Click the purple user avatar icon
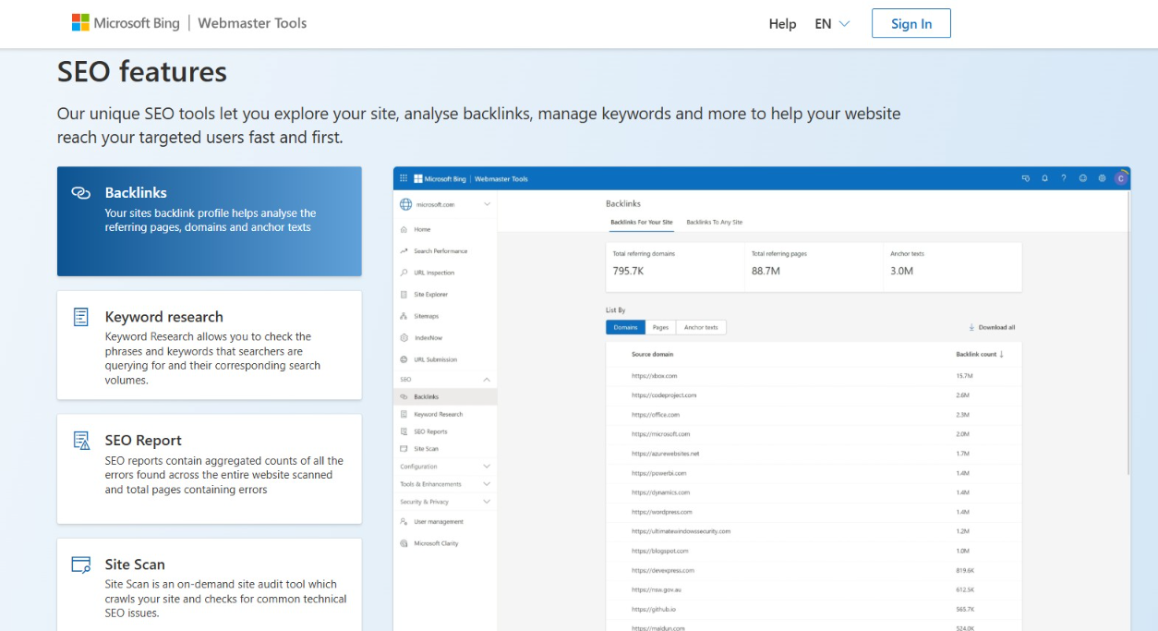1158x631 pixels. click(x=1121, y=178)
